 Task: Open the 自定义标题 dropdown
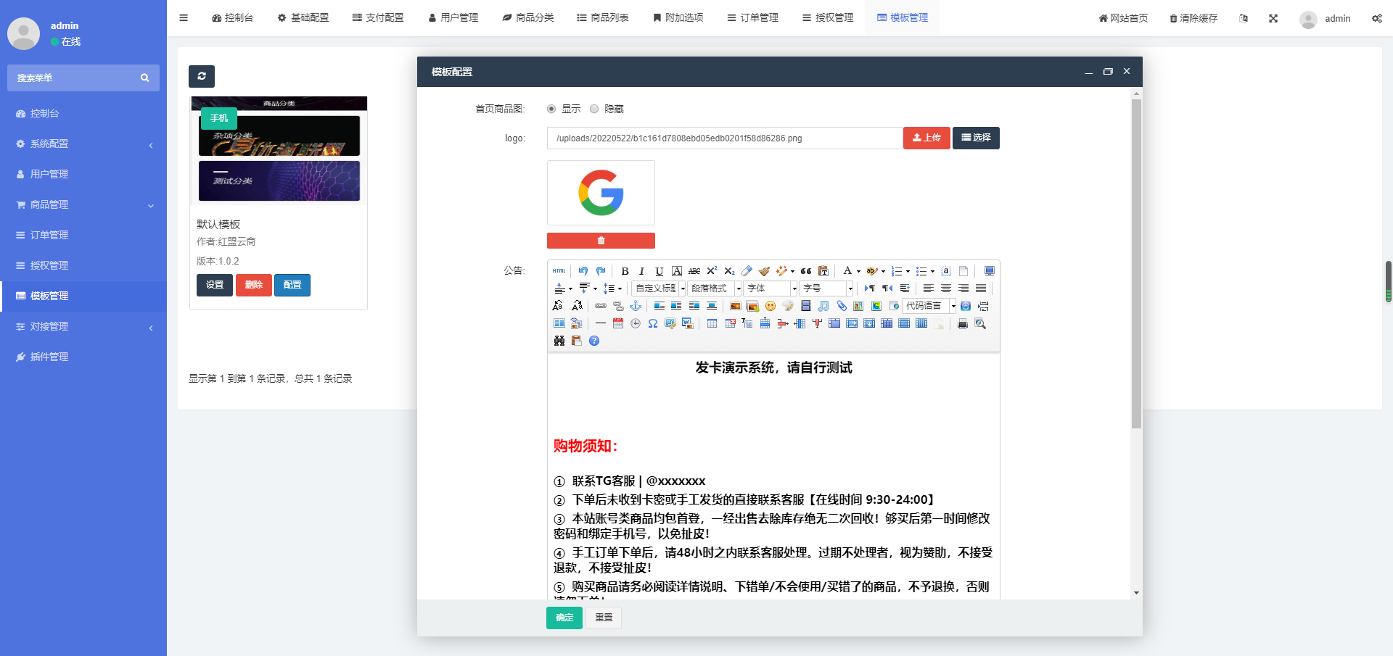(659, 288)
